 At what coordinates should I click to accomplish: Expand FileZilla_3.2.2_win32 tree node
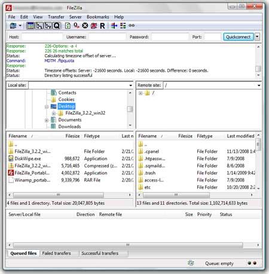coord(54,113)
